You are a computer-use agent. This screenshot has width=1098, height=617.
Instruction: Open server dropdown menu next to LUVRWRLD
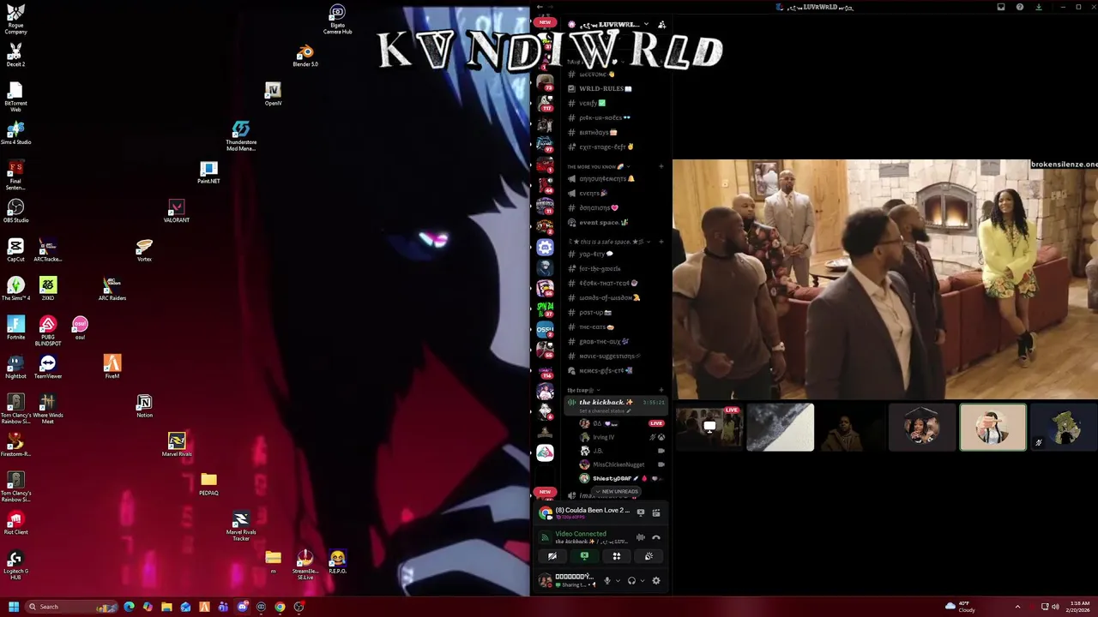(646, 24)
